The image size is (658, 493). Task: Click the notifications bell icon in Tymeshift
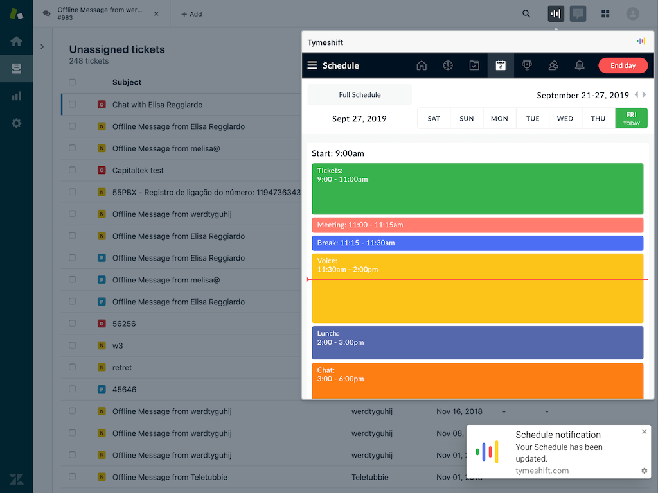[579, 65]
